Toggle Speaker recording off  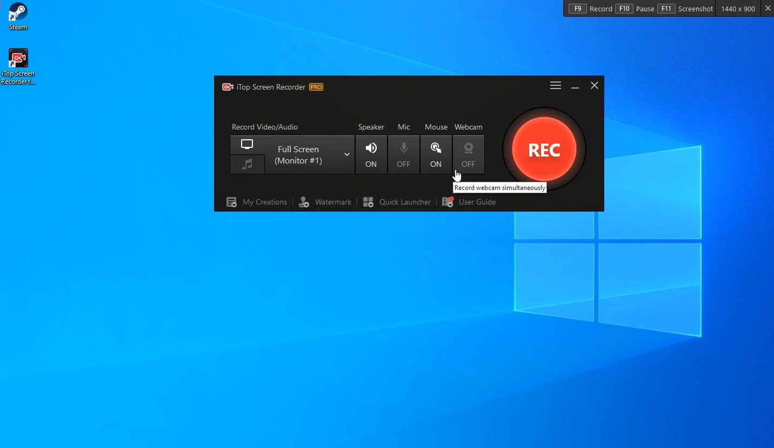[371, 154]
